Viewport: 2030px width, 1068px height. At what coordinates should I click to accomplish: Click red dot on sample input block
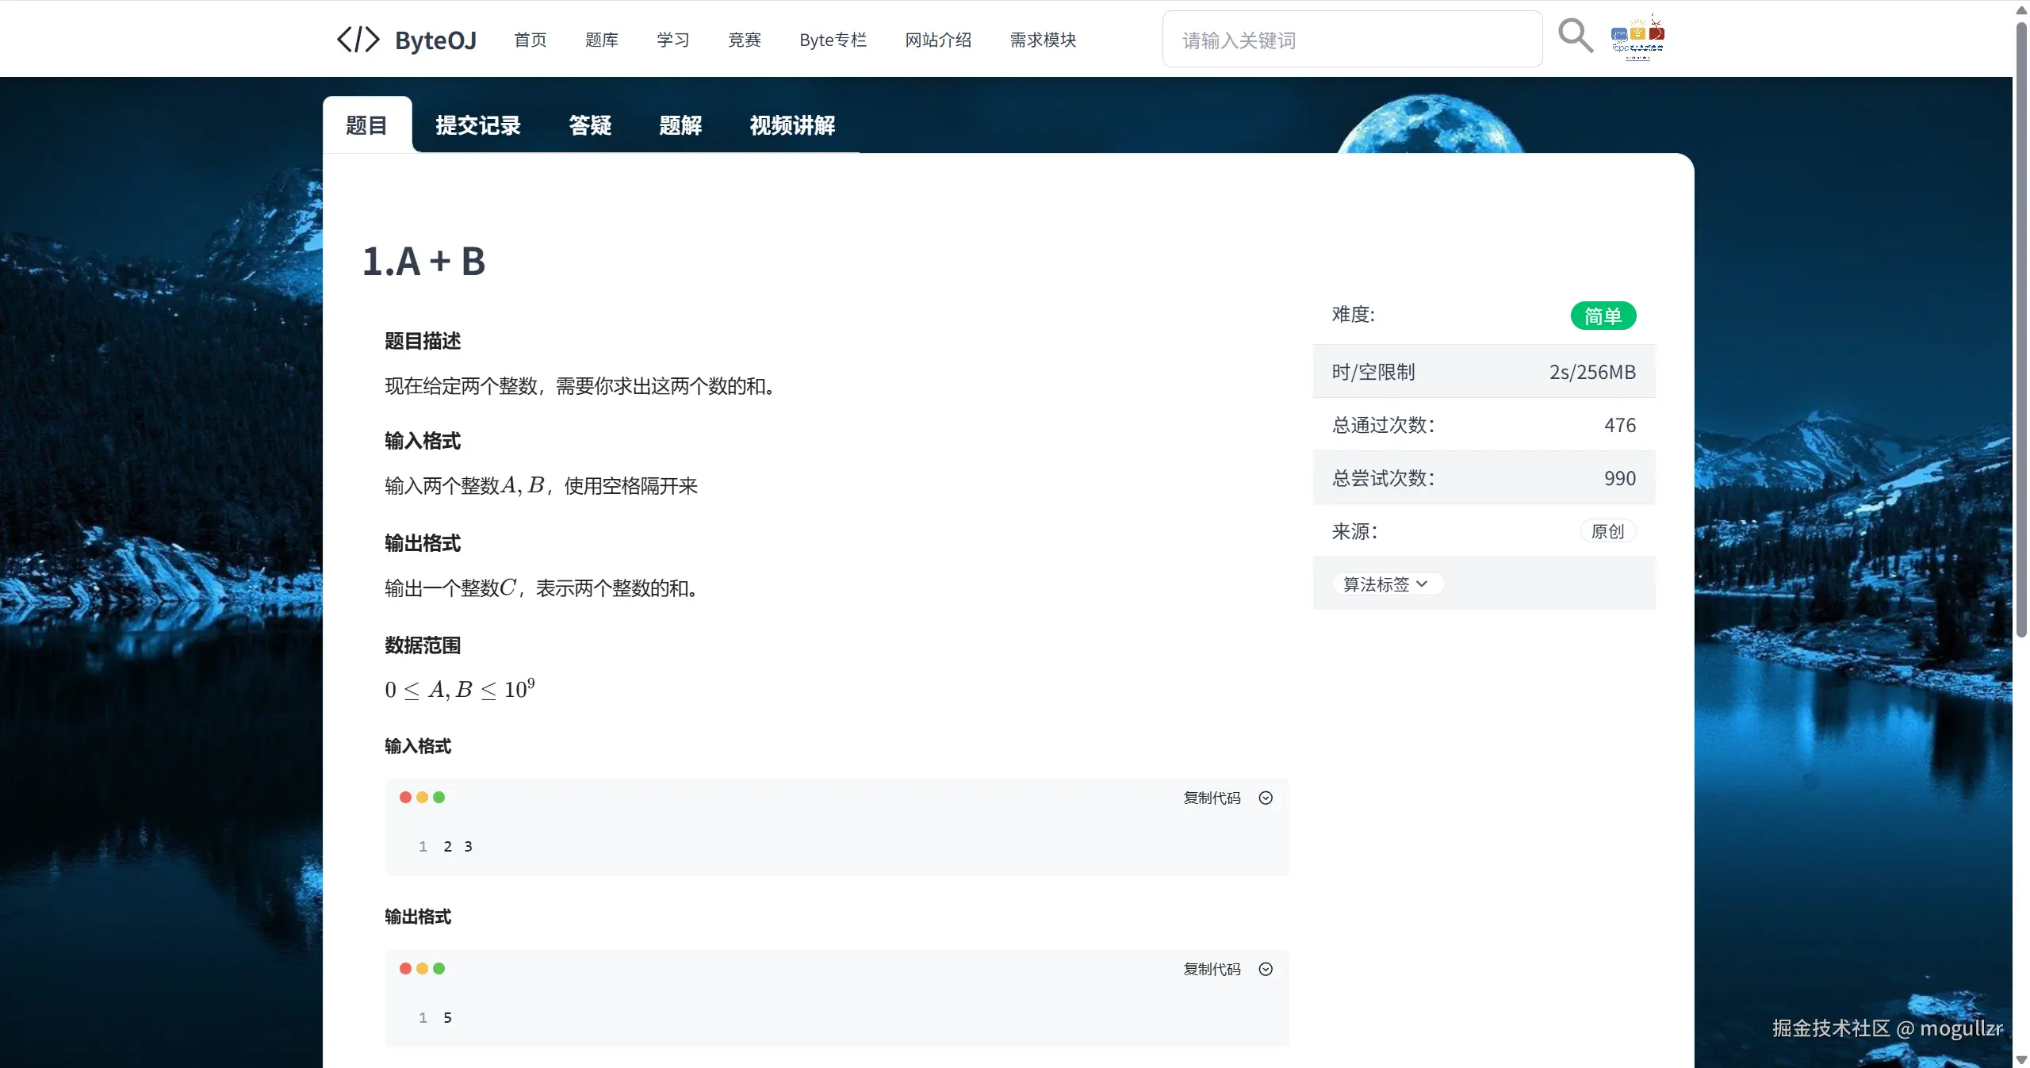click(405, 797)
